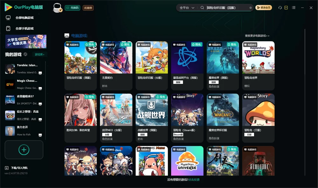Select 信长之野望: 真战 in my games
The height and width of the screenshot is (188, 318).
click(x=24, y=115)
